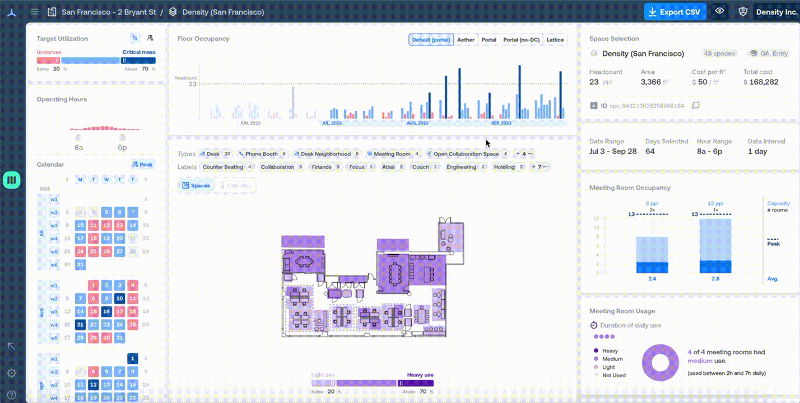This screenshot has width=800, height=403.
Task: Switch to the Heatmap view
Action: coord(235,185)
